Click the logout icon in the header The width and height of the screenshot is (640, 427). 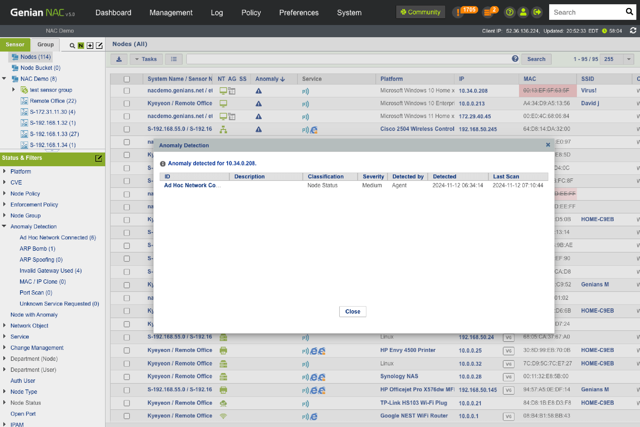pos(537,12)
